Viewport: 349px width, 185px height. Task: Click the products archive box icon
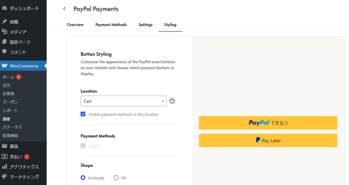pyautogui.click(x=4, y=146)
